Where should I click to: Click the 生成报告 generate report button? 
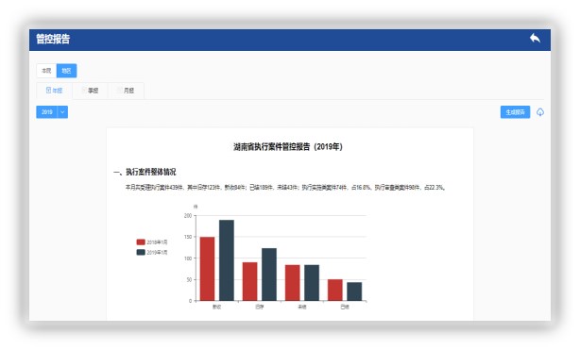[x=515, y=112]
